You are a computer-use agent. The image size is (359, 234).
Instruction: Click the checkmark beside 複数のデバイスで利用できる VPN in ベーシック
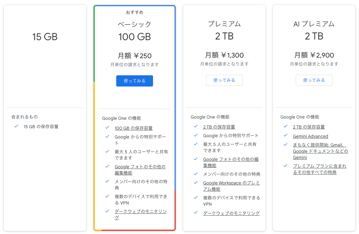107,196
